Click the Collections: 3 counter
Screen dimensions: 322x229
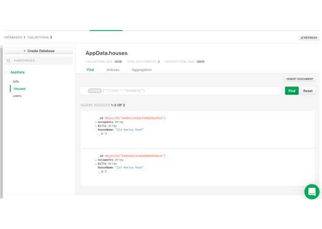click(40, 38)
